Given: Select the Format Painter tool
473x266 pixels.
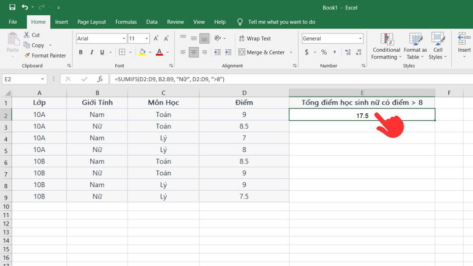Looking at the screenshot, I should click(45, 56).
